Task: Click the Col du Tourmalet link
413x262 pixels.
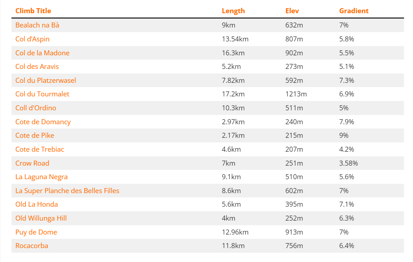Action: [42, 94]
